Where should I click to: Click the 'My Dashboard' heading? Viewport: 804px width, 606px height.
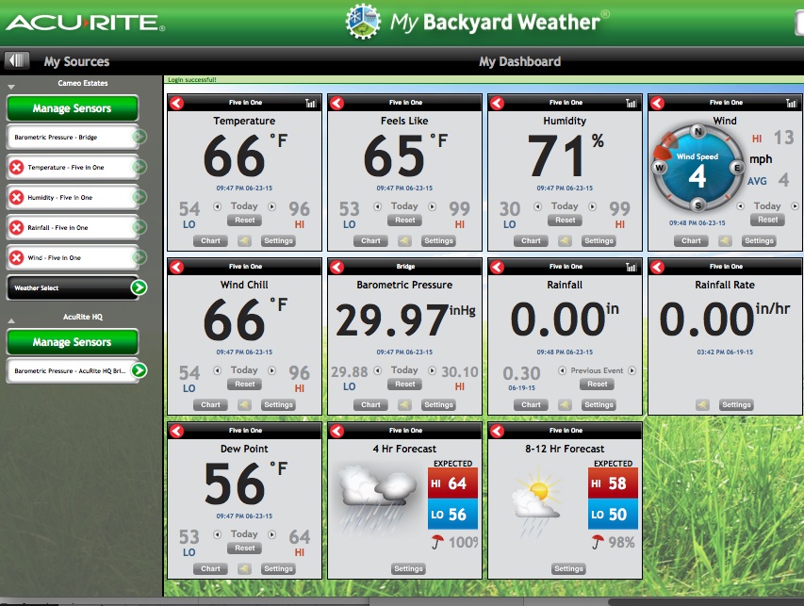tap(519, 61)
